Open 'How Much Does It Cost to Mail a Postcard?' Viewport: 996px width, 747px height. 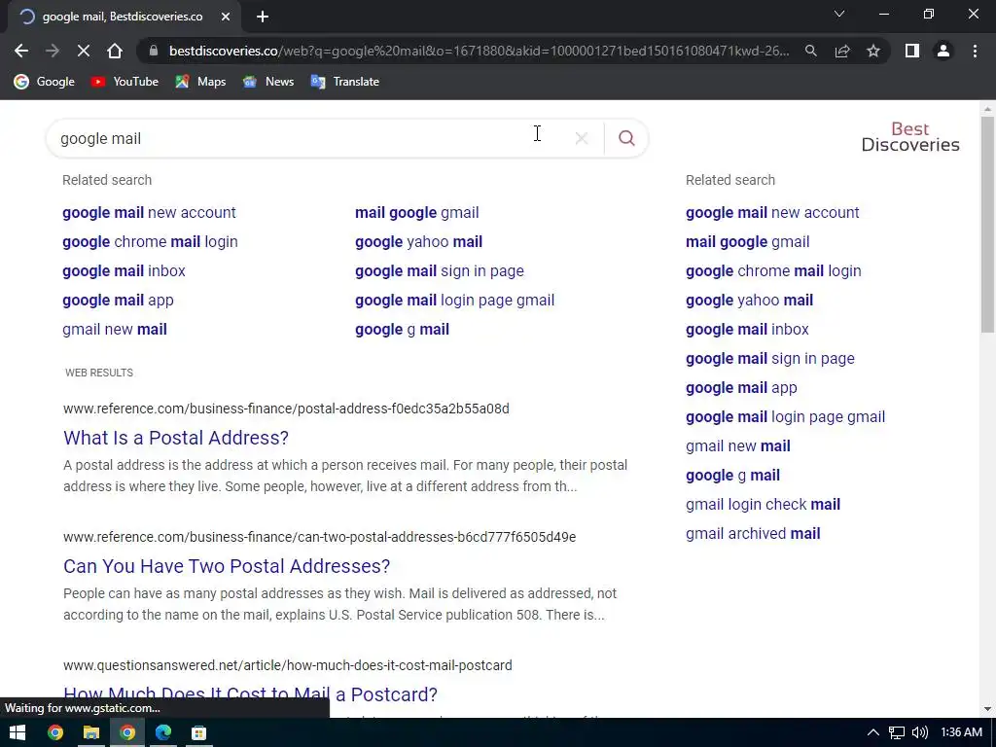(x=250, y=694)
